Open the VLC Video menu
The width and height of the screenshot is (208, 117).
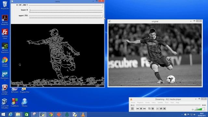[153, 103]
